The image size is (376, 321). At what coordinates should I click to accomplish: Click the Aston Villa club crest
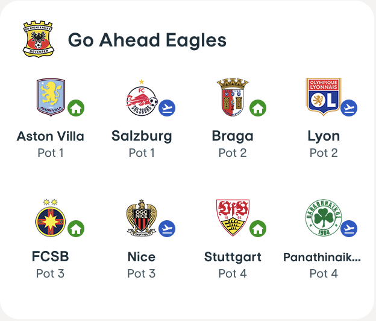(51, 97)
